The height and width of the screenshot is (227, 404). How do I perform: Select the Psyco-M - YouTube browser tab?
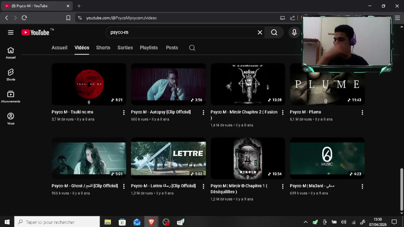37,6
